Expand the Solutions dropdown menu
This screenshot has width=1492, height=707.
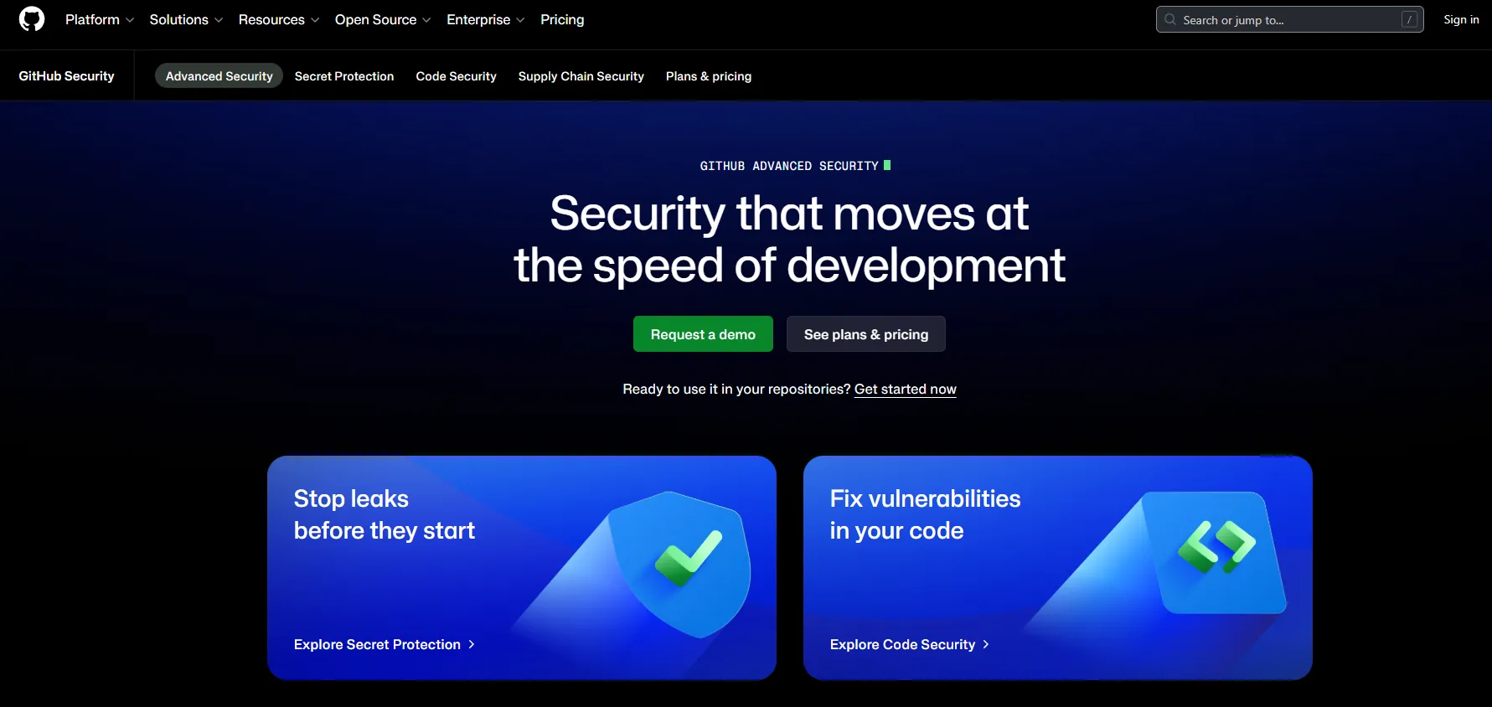pos(186,19)
